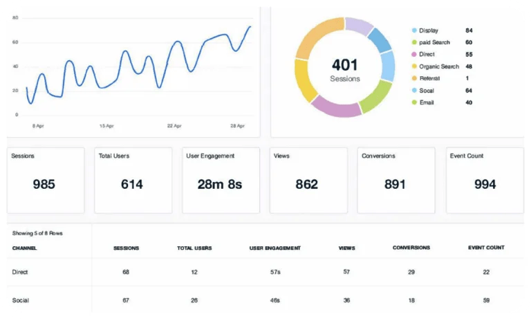Open the Event Count 994 card
Image resolution: width=531 pixels, height=319 pixels.
pos(485,180)
